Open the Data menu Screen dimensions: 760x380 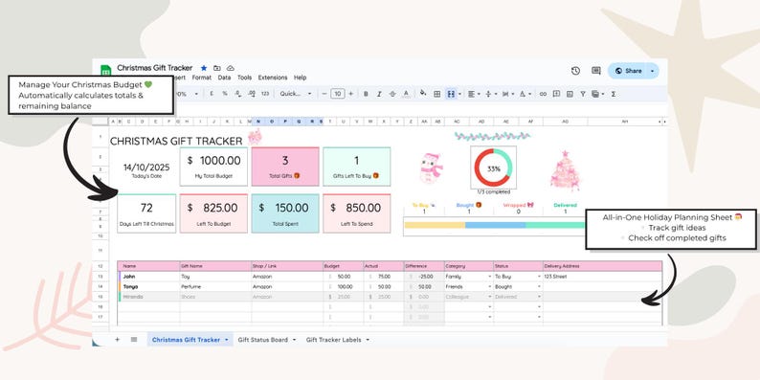[x=224, y=78]
